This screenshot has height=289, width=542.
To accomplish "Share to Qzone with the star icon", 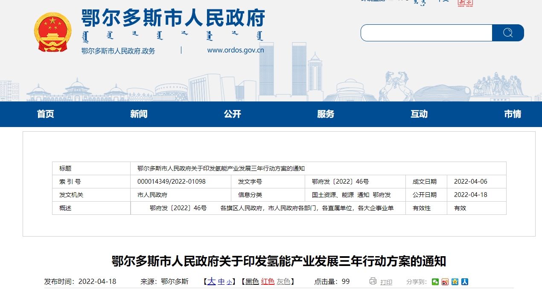I will [455, 282].
